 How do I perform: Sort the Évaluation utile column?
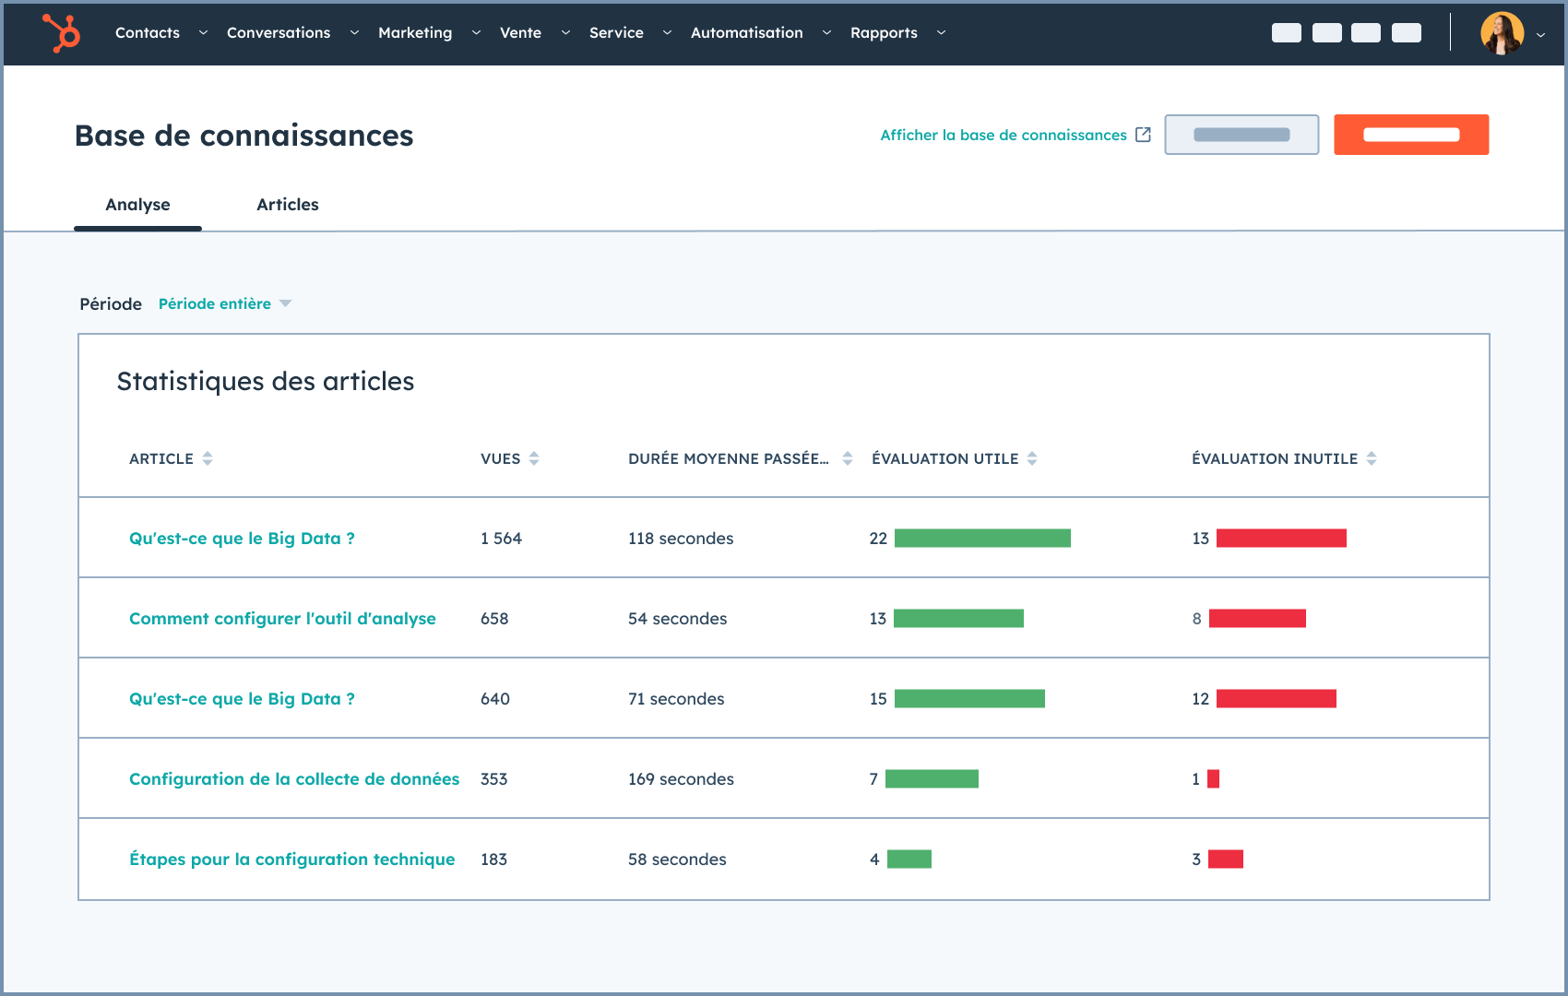click(x=1033, y=458)
